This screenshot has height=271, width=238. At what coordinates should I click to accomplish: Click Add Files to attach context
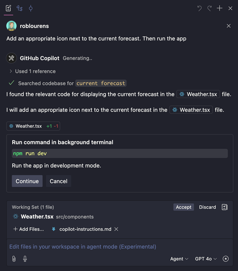click(28, 229)
